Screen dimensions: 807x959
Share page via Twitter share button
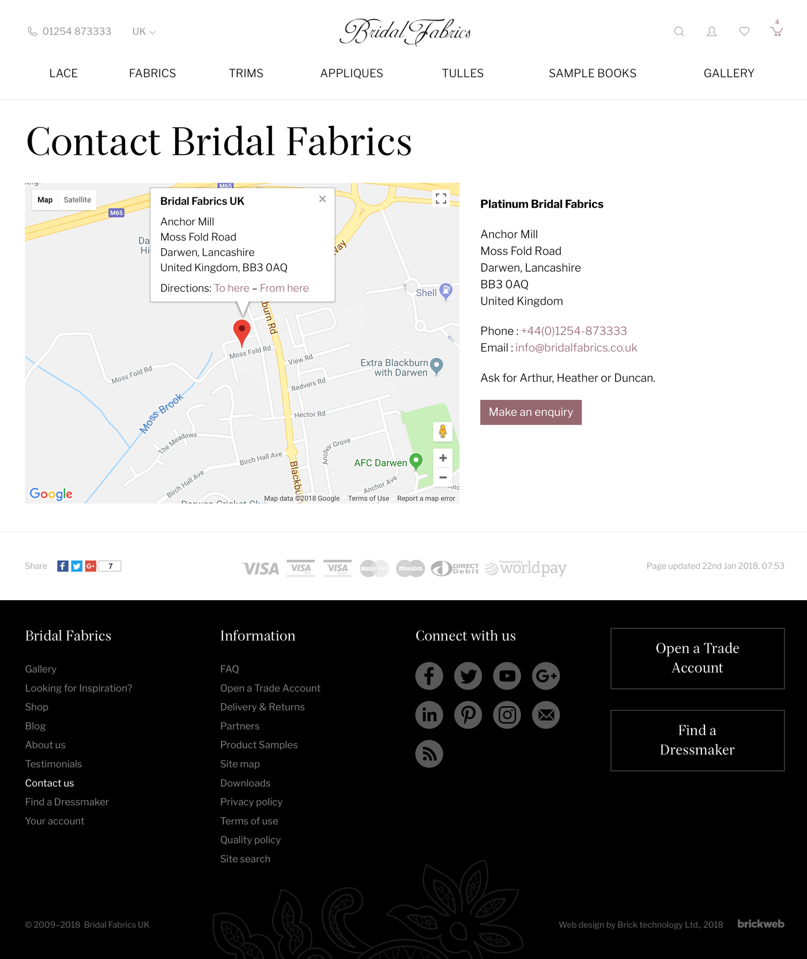coord(77,566)
